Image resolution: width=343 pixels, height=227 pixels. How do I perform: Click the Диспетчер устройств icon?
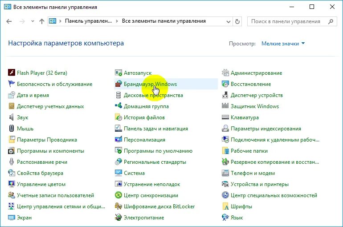(x=225, y=95)
